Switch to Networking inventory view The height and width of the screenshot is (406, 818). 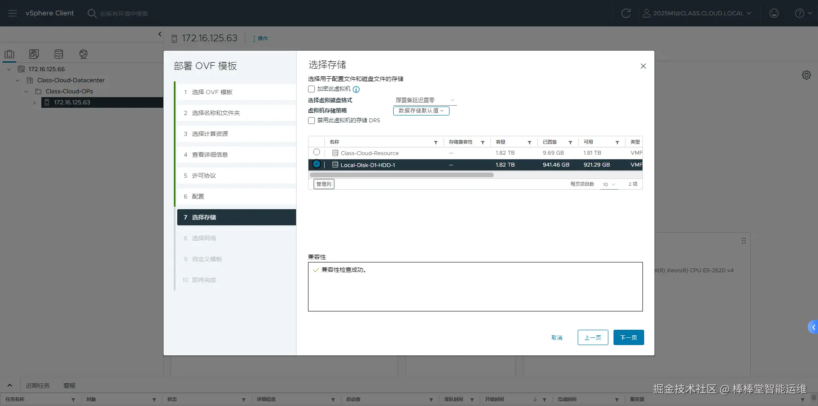pos(84,54)
